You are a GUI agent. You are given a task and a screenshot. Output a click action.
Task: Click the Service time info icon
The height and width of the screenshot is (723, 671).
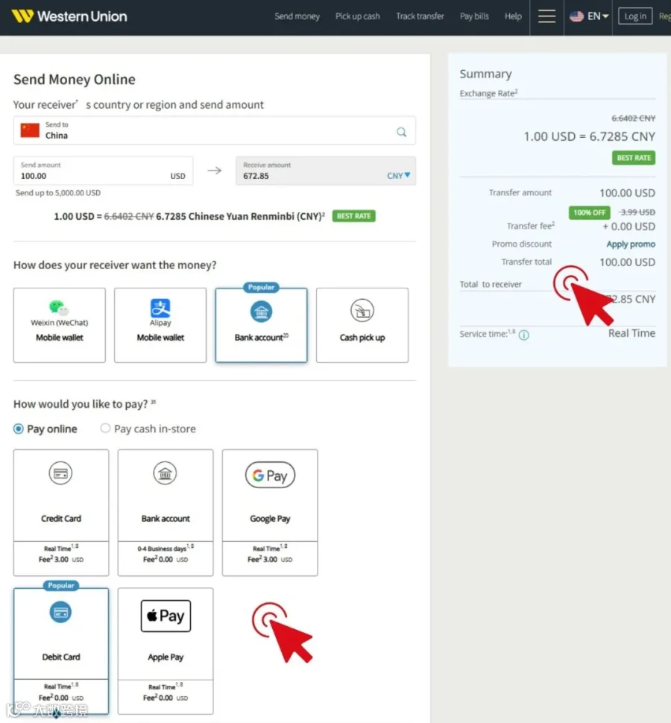524,335
